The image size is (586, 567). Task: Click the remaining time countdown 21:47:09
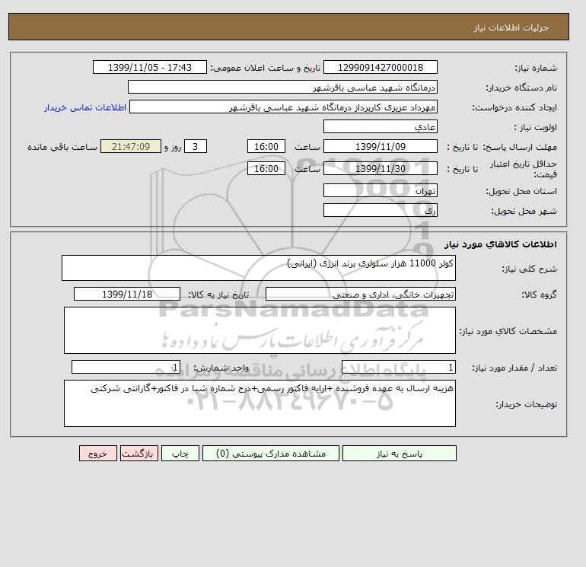click(x=131, y=147)
